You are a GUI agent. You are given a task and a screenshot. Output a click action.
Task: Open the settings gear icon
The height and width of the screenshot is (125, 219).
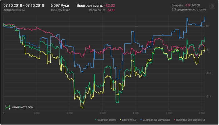pyautogui.click(x=212, y=6)
